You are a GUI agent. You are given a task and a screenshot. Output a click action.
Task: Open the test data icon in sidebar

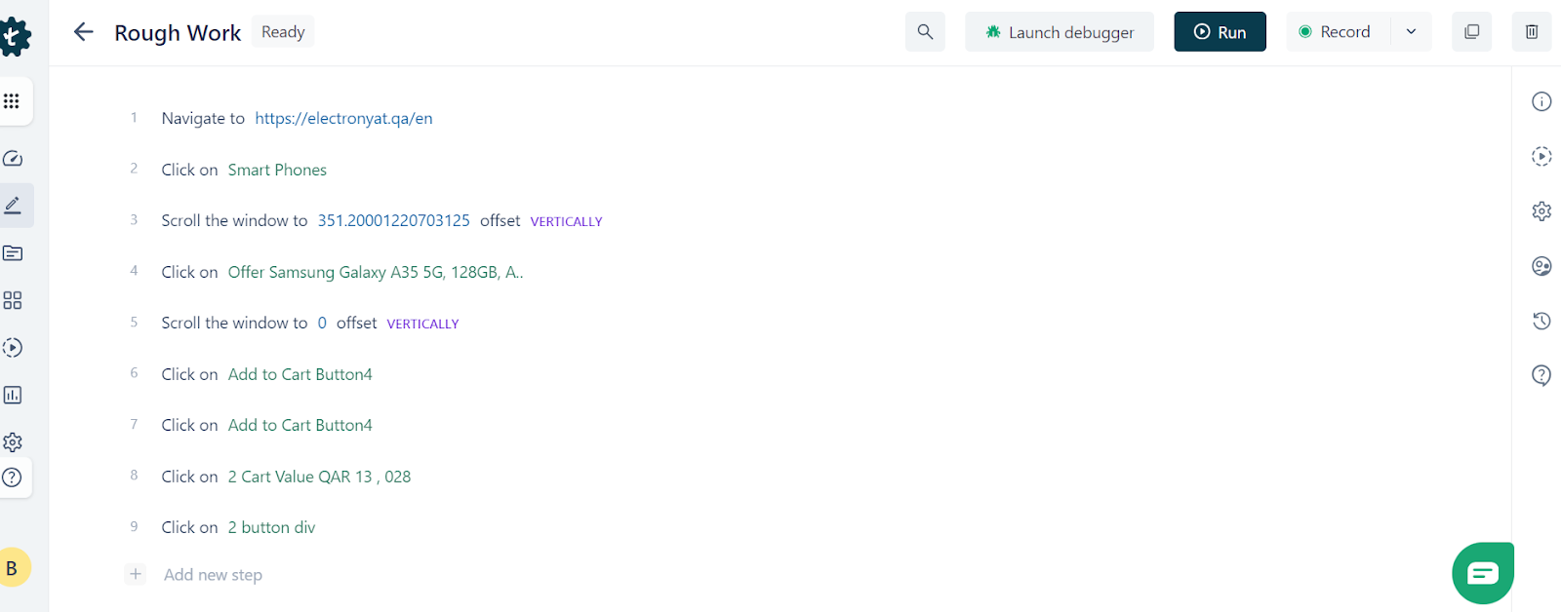pos(13,253)
